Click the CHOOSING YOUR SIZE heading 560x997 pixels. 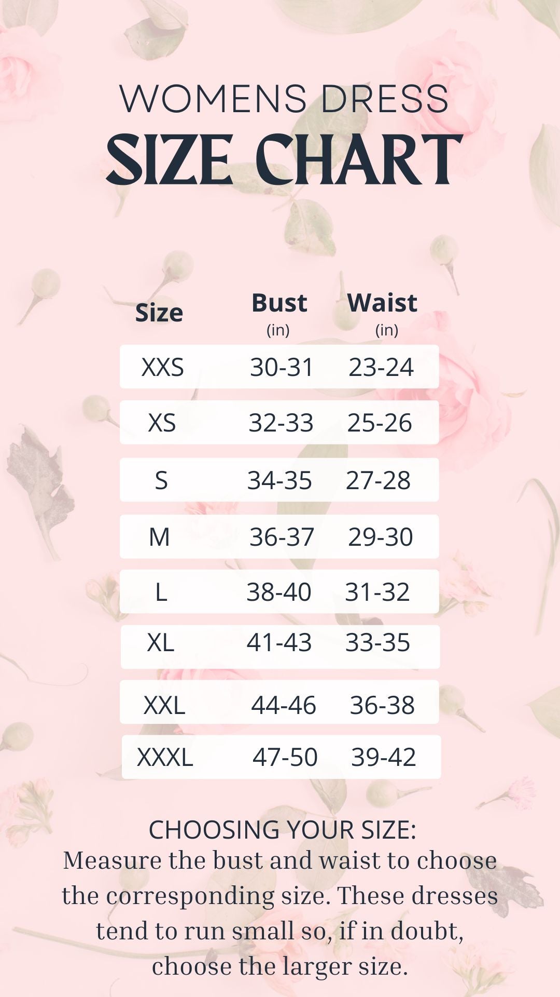click(283, 830)
